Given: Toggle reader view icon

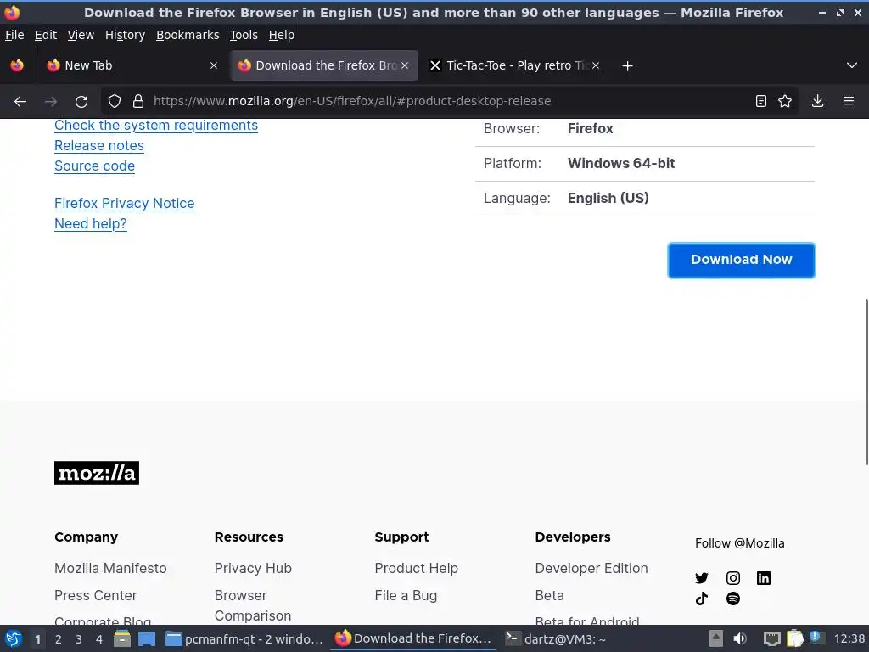Looking at the screenshot, I should pos(761,101).
